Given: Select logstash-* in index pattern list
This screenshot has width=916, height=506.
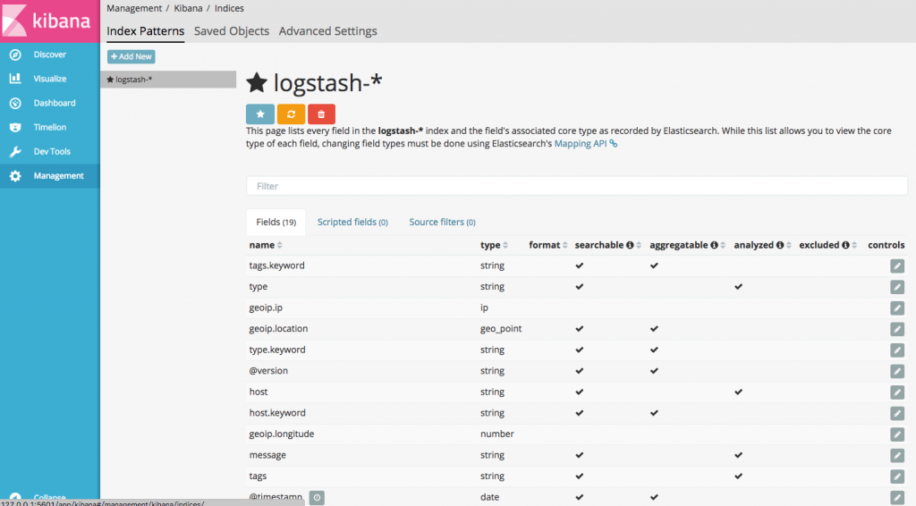Looking at the screenshot, I should click(168, 80).
